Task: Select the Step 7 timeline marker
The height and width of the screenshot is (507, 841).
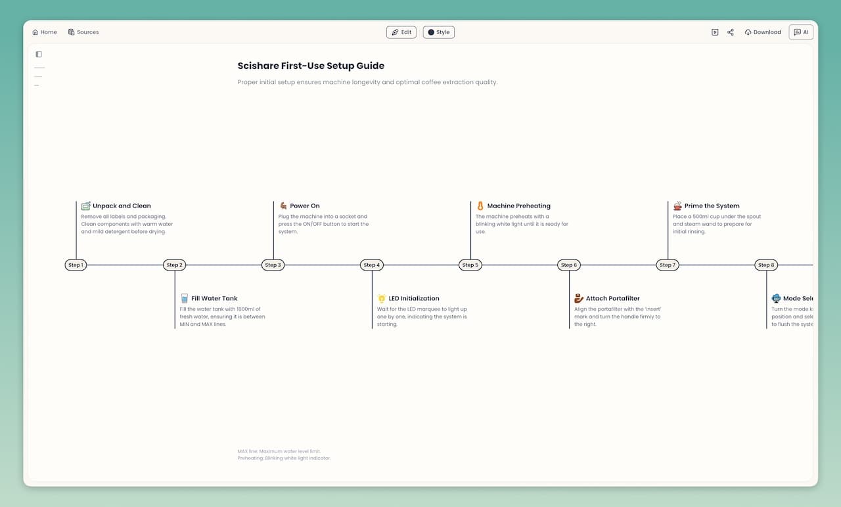Action: point(668,265)
